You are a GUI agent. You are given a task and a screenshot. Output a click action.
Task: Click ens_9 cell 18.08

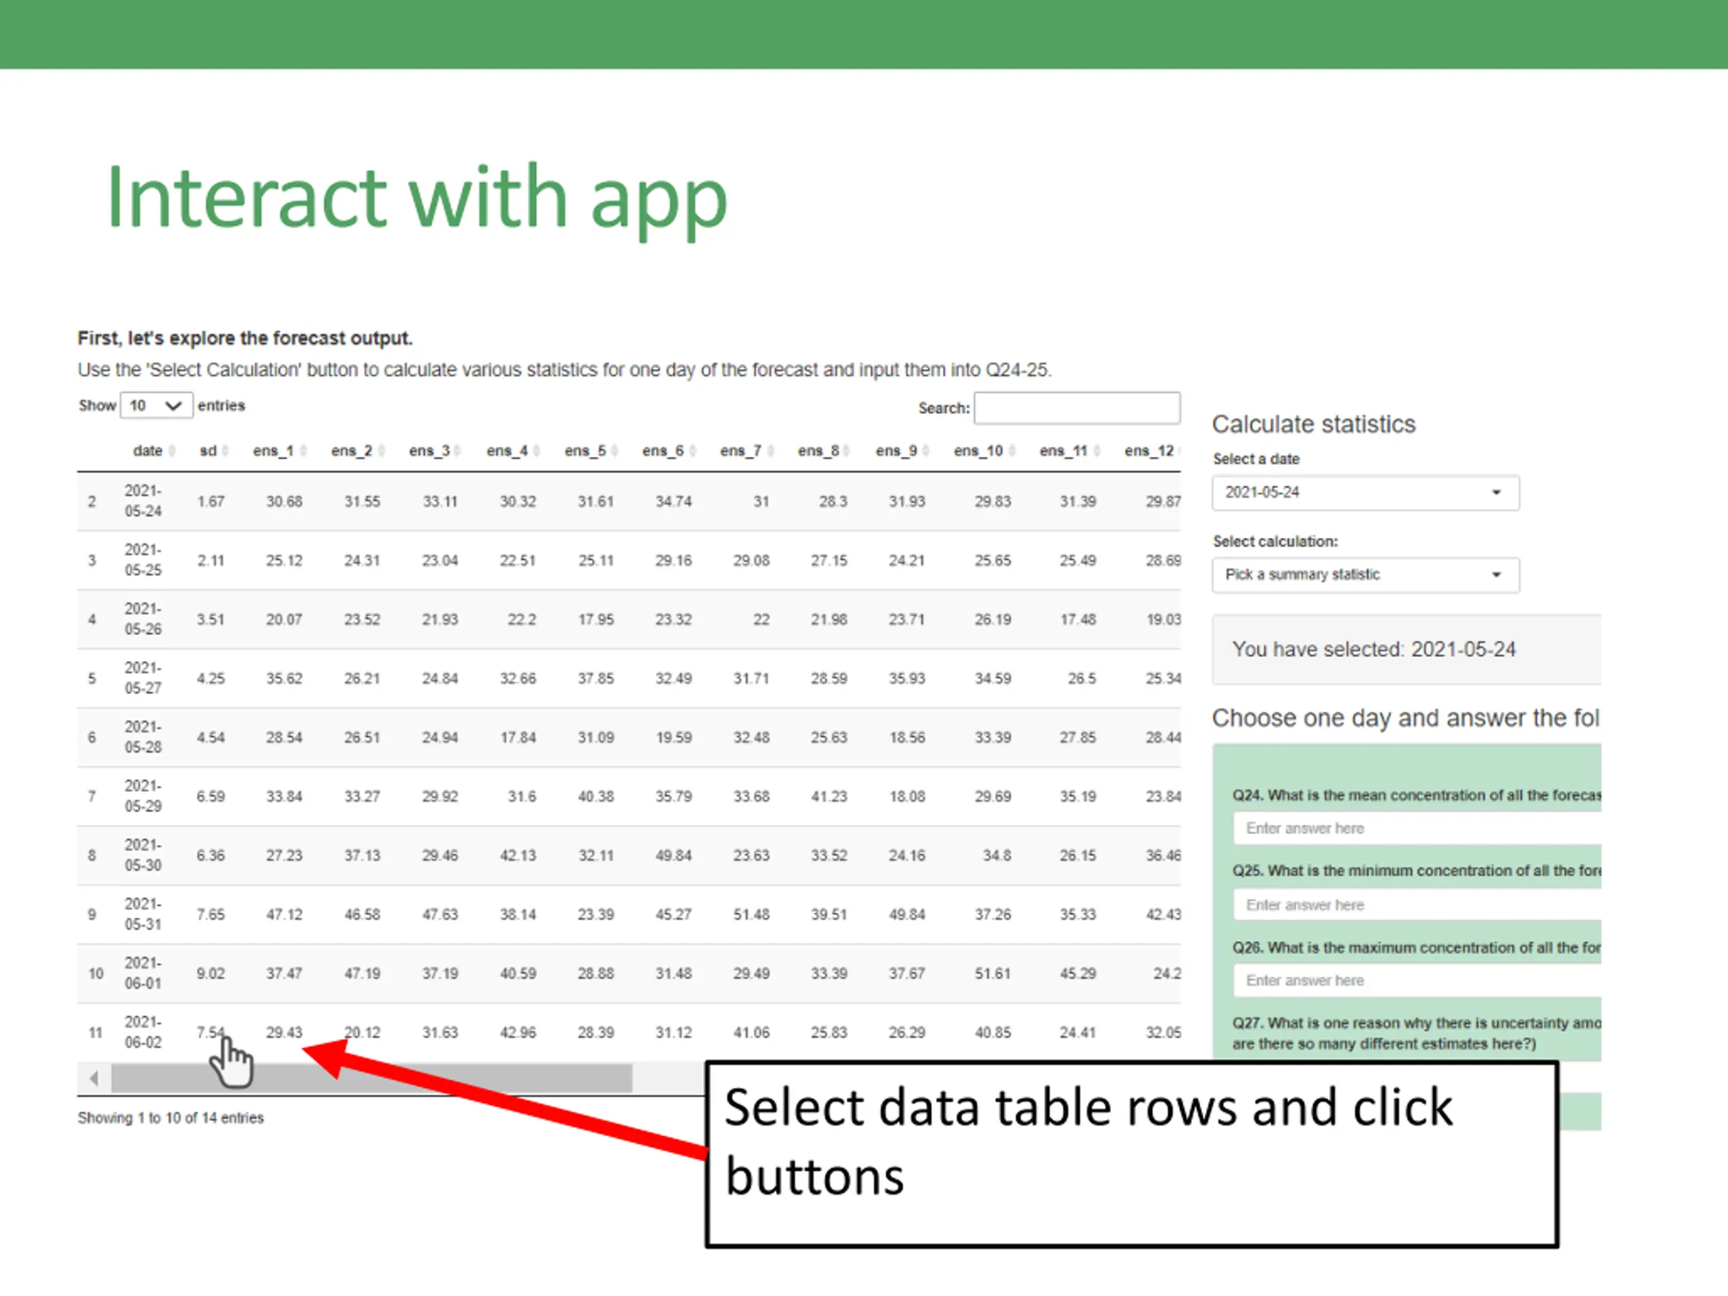pos(907,796)
